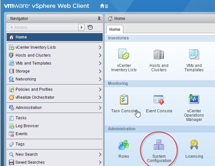Open vRealize Orchestrator in Navigator

[x=55, y=97]
